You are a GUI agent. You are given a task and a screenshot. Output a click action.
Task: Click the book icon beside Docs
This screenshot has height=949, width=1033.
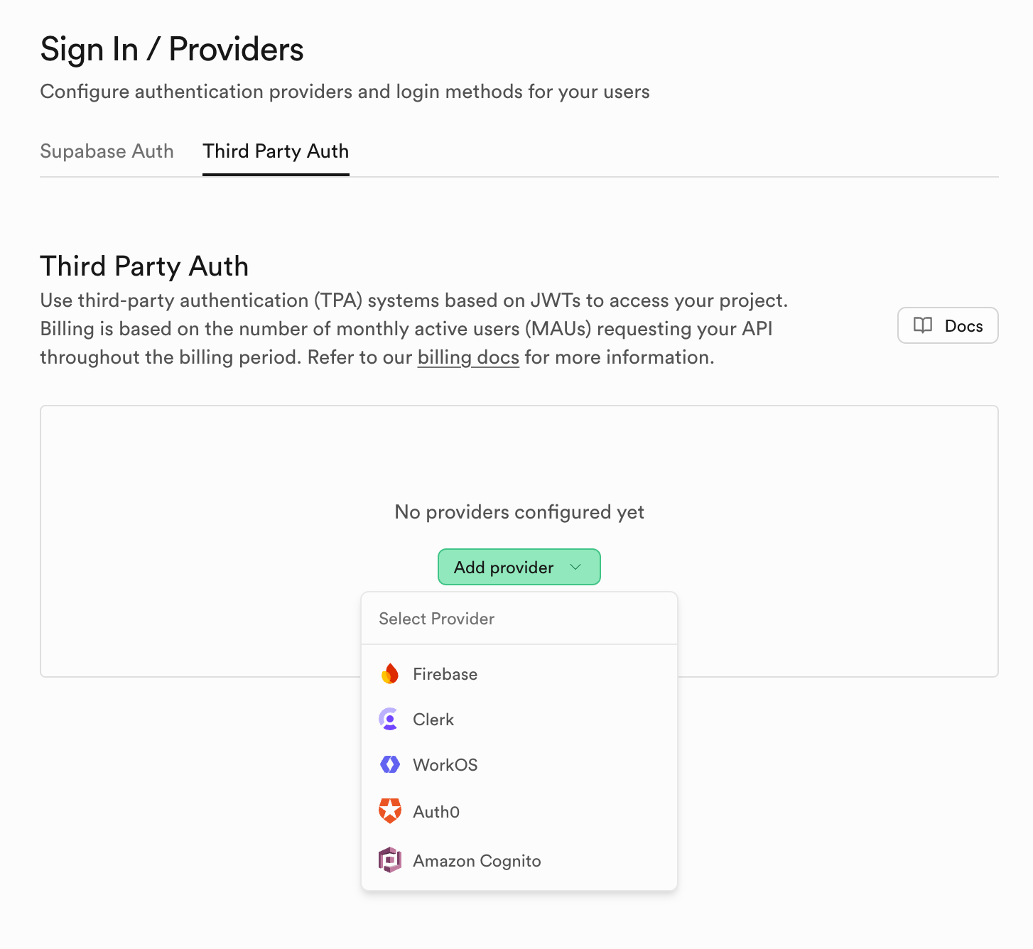(923, 325)
